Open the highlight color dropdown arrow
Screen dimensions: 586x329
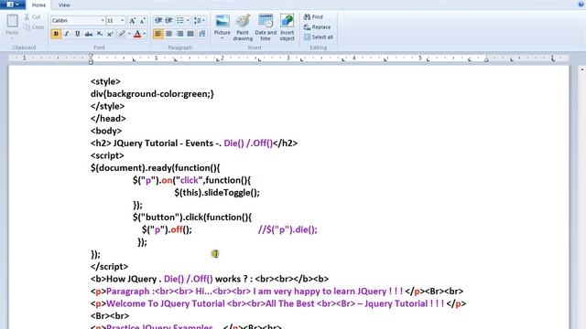129,34
